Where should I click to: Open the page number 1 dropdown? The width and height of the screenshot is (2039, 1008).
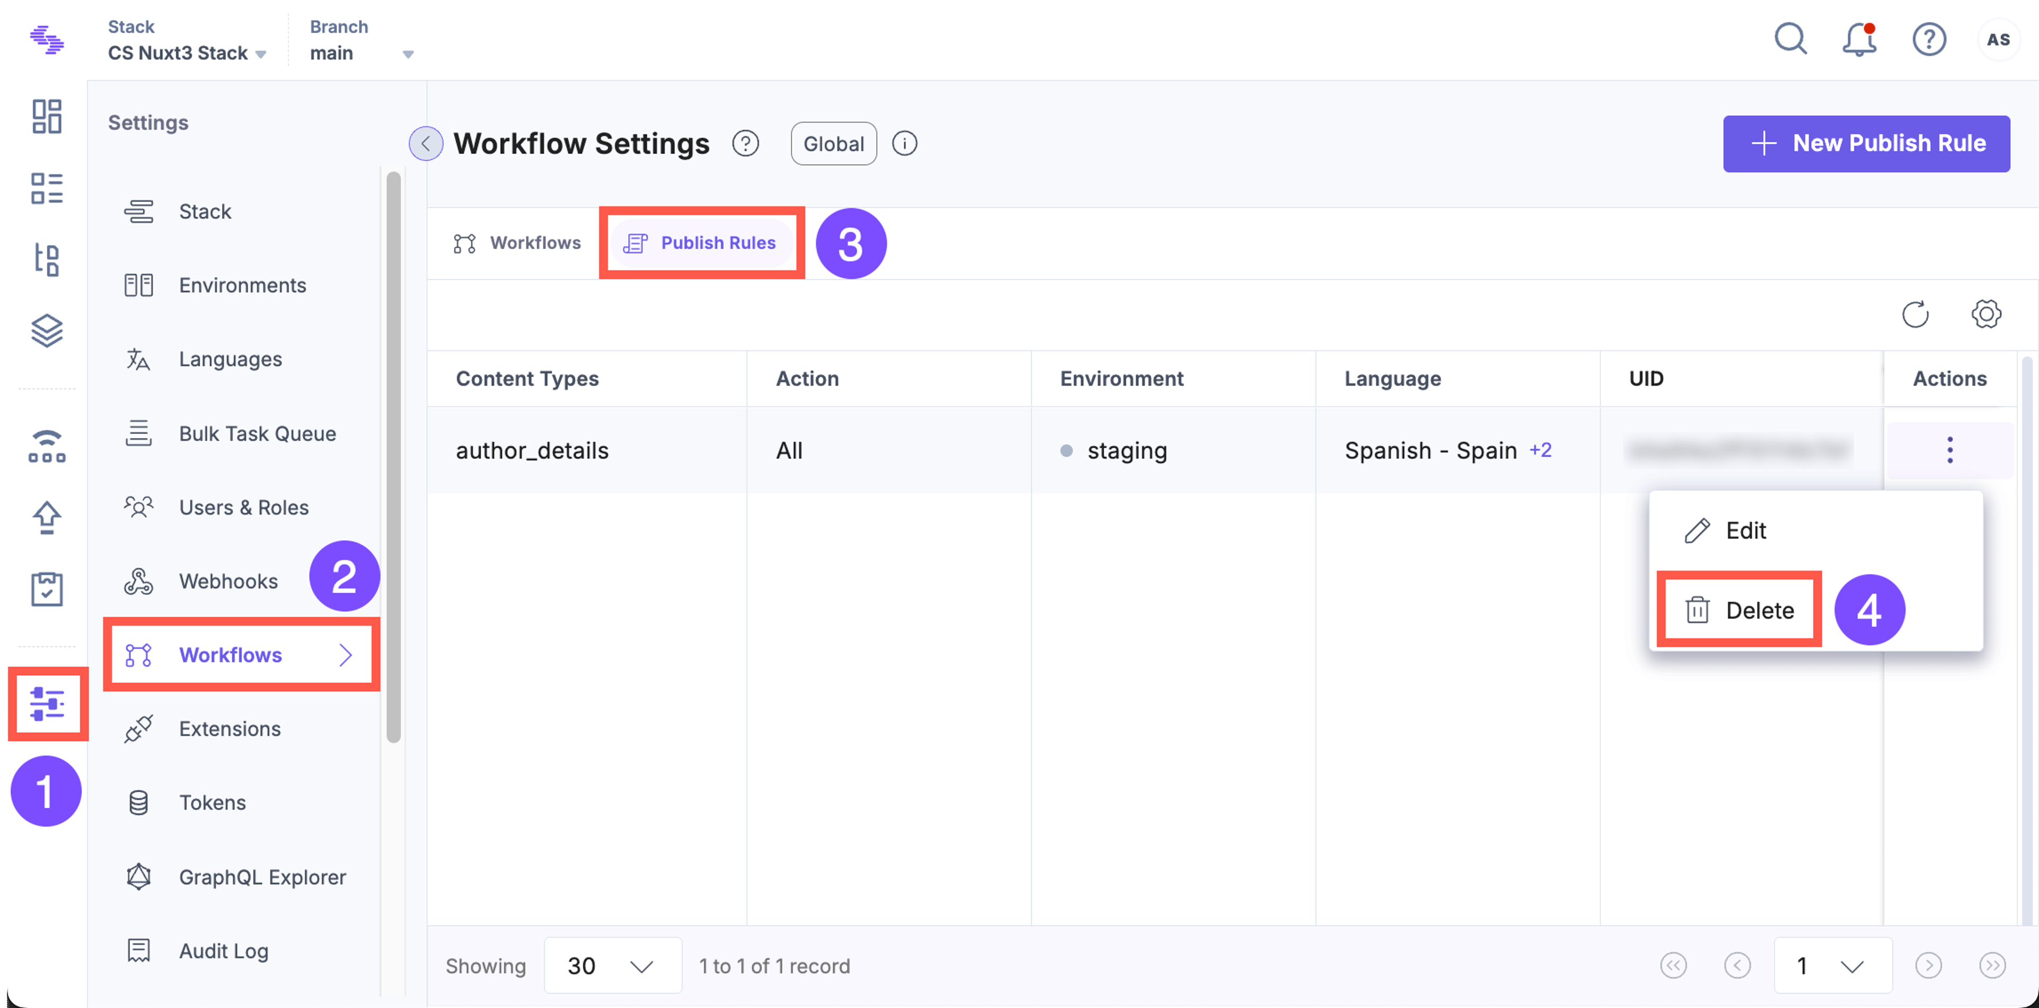(x=1832, y=965)
